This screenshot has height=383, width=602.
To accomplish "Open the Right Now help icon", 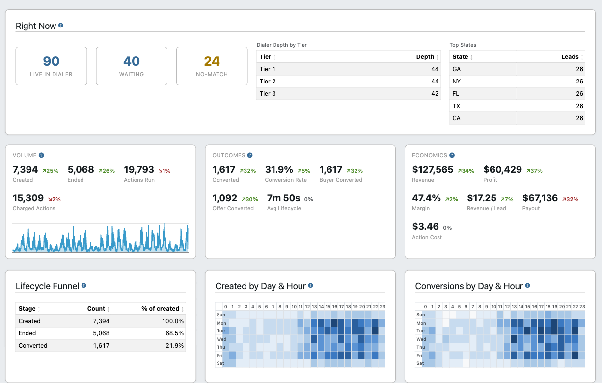I will (x=61, y=25).
